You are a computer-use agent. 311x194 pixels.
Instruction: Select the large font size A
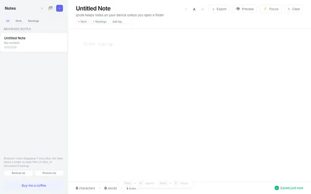coord(203,9)
